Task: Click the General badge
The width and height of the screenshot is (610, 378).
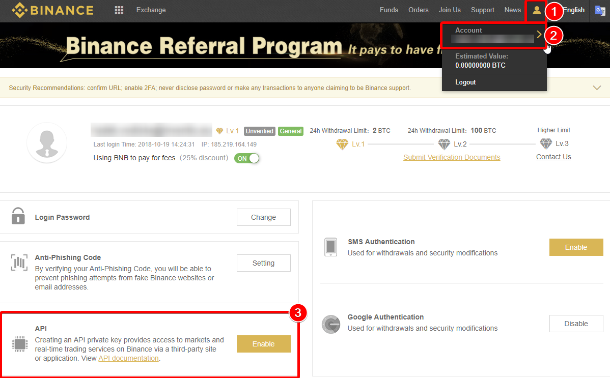Action: pyautogui.click(x=291, y=131)
